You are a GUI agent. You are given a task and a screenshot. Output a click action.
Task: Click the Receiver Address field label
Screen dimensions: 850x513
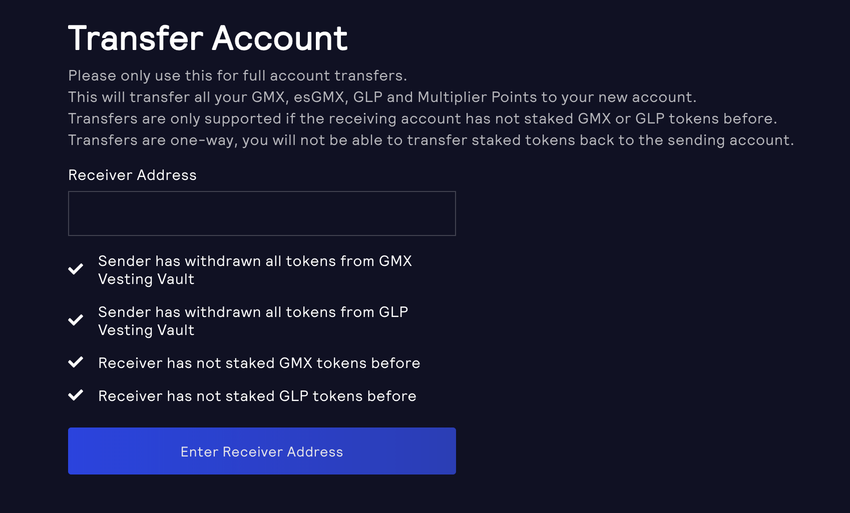pyautogui.click(x=132, y=175)
